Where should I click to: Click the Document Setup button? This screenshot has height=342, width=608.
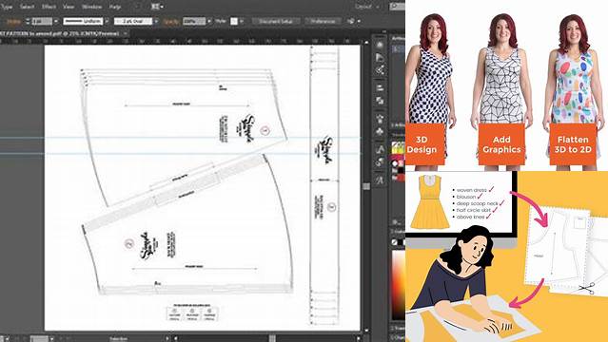pyautogui.click(x=276, y=21)
